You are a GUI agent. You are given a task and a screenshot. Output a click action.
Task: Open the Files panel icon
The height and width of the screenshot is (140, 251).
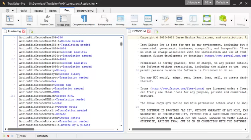[29, 20]
